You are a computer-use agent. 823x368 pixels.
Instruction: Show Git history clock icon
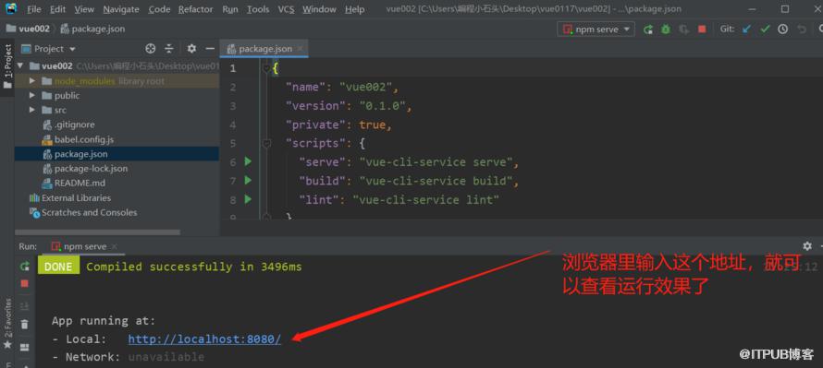click(x=782, y=30)
